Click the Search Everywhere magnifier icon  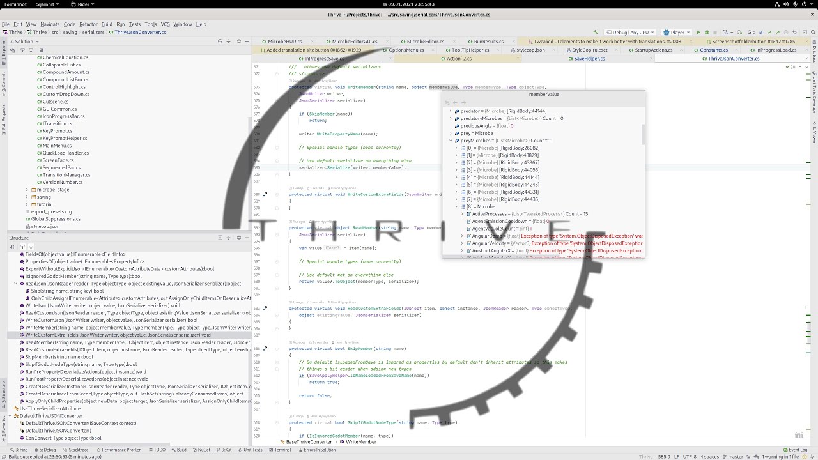point(813,33)
